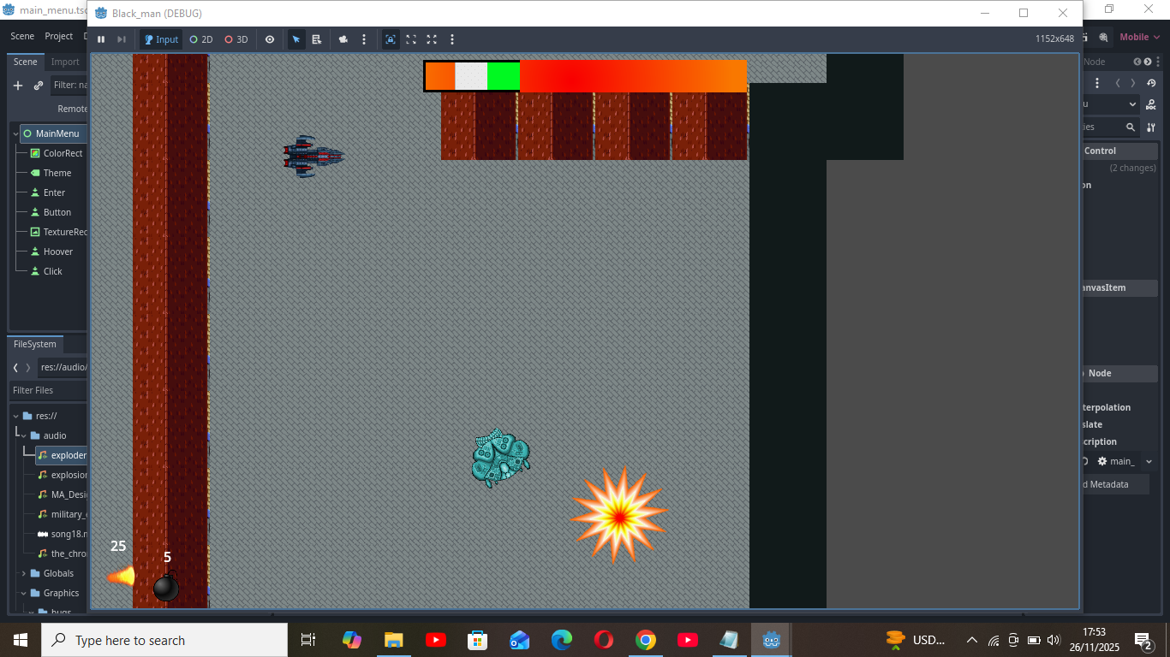Click the camera override icon
The width and height of the screenshot is (1170, 657).
click(343, 39)
